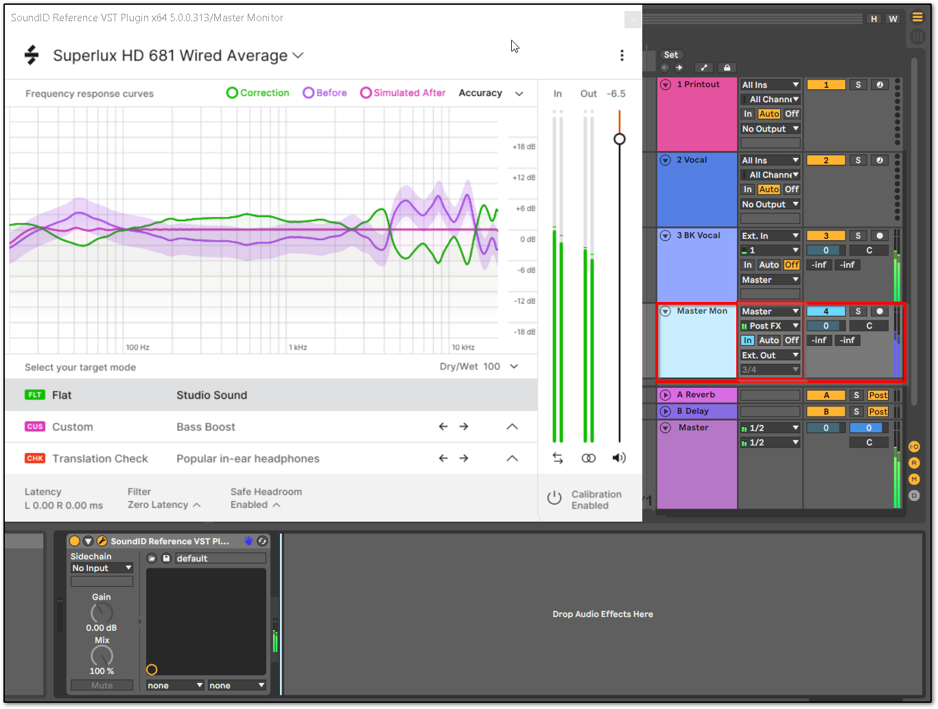Select the Translation Check mode row
938x709 pixels.
pyautogui.click(x=99, y=458)
